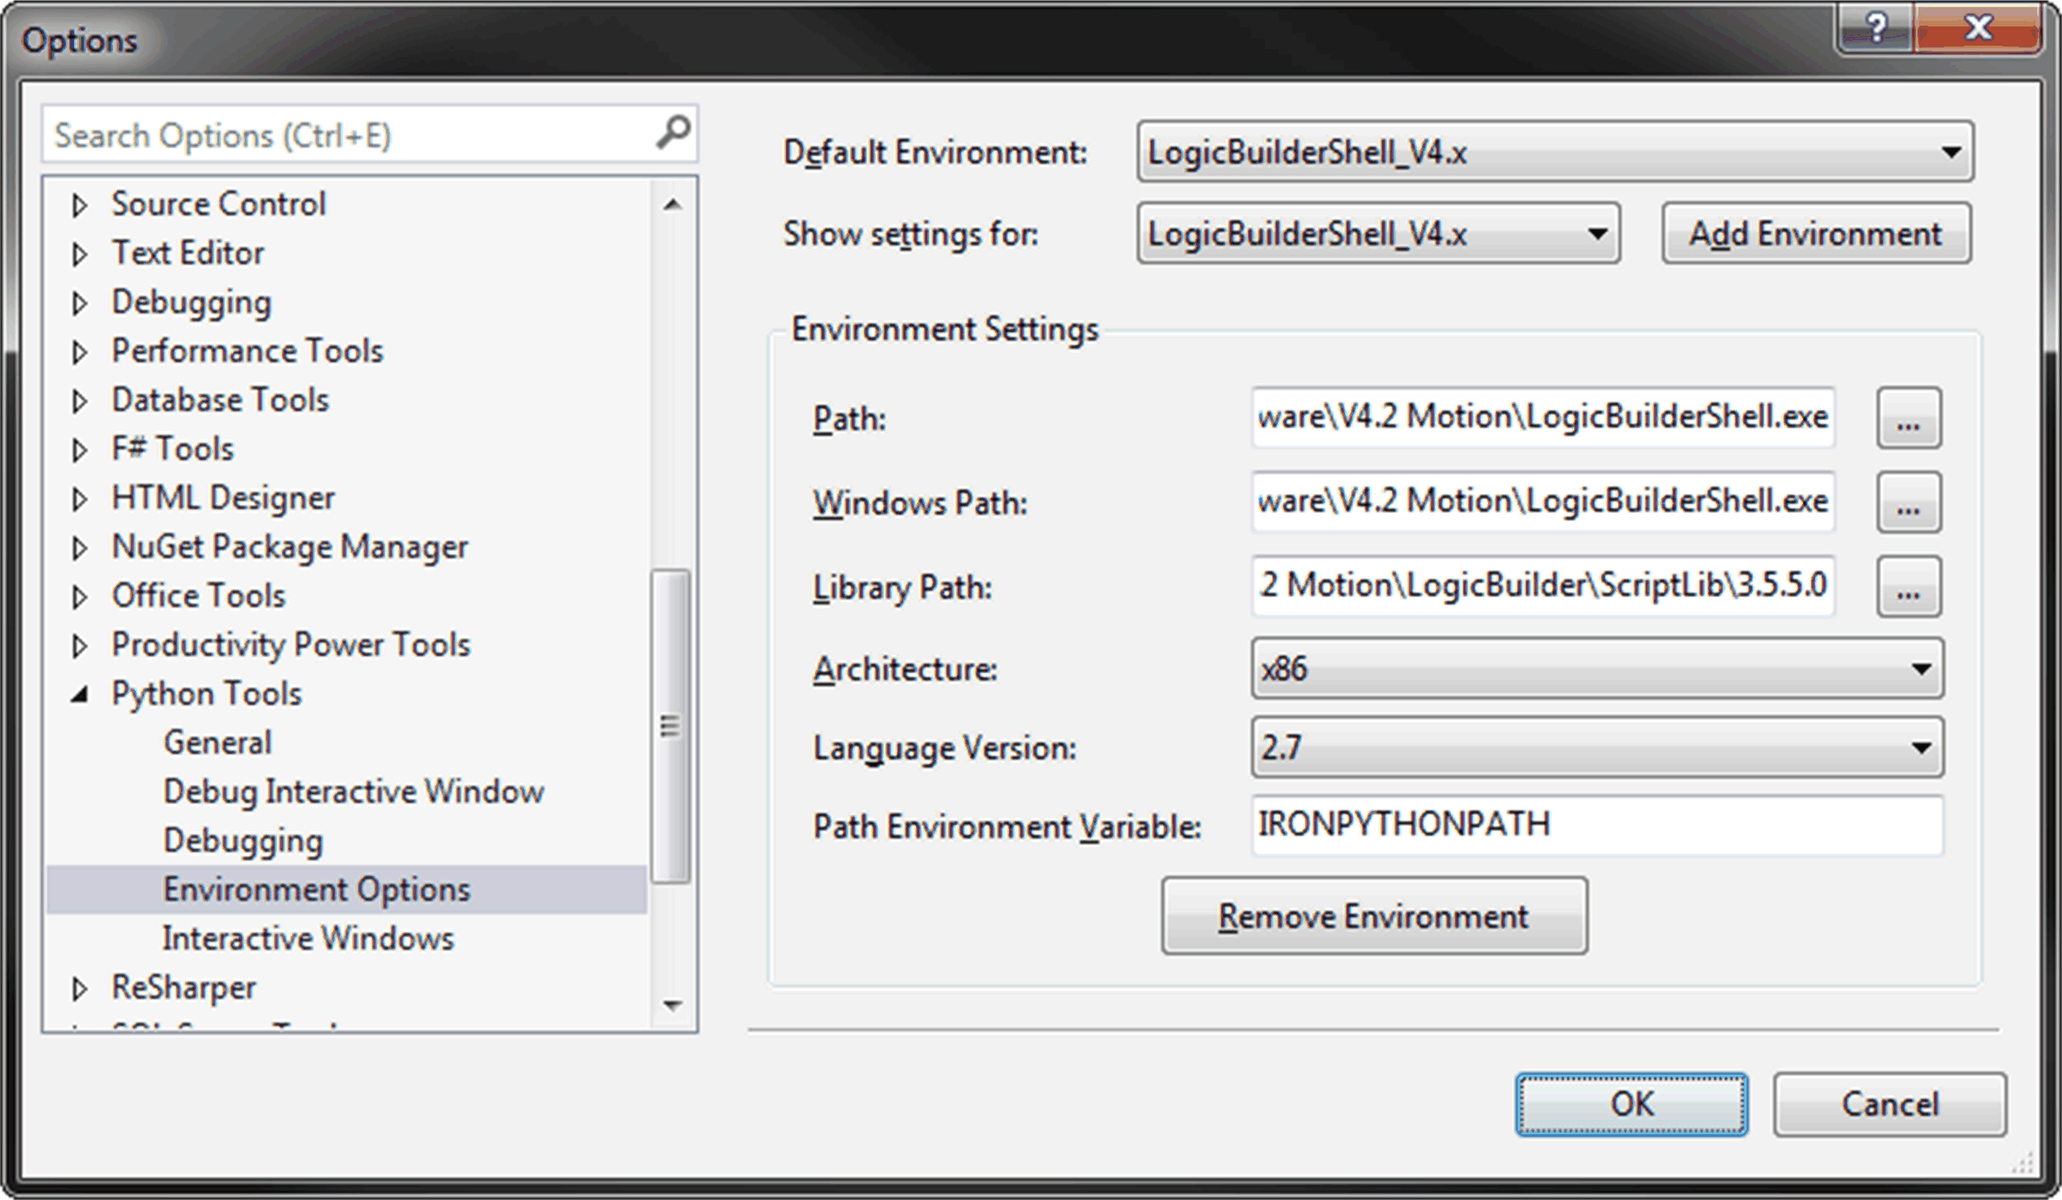
Task: Open the Architecture dropdown
Action: (x=1921, y=669)
